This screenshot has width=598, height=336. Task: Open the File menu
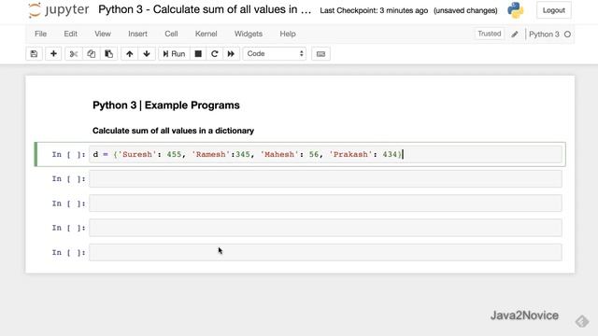point(40,34)
